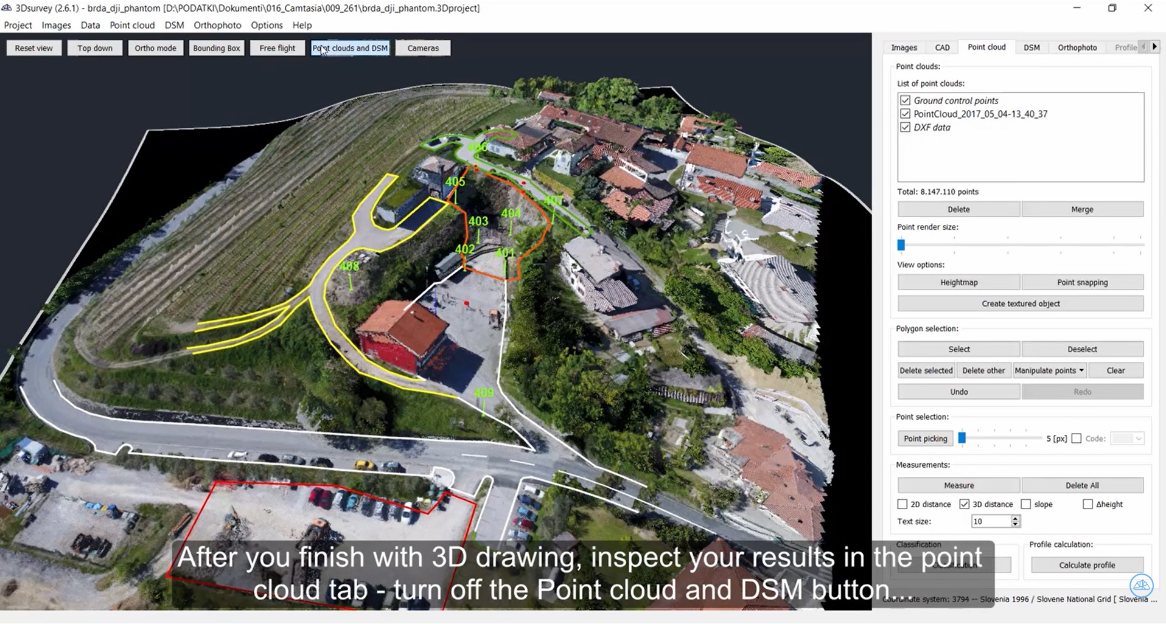Enable the 2D distance checkbox
Image resolution: width=1166 pixels, height=624 pixels.
pos(902,504)
